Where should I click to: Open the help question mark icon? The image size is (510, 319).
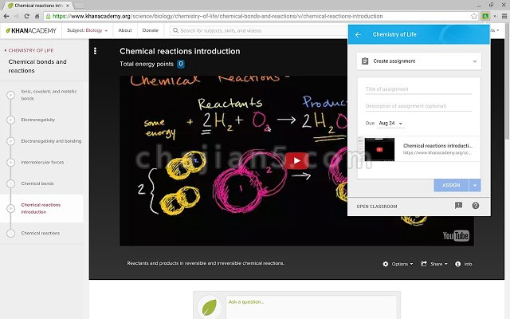476,206
